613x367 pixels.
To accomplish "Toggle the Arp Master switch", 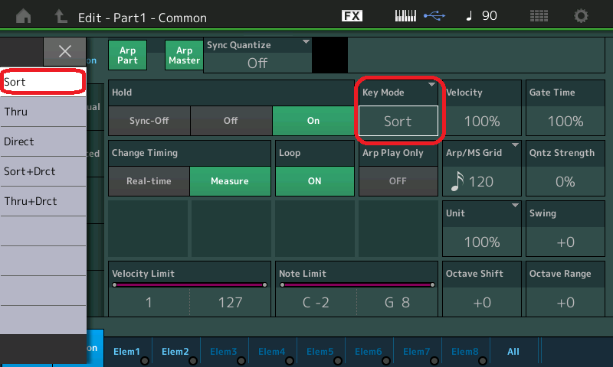I will (x=183, y=56).
